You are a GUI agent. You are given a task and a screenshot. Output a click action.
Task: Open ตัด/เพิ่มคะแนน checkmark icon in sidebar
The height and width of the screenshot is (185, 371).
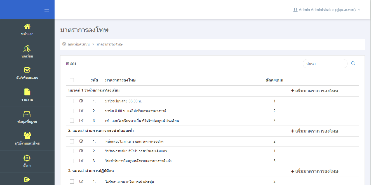click(27, 70)
